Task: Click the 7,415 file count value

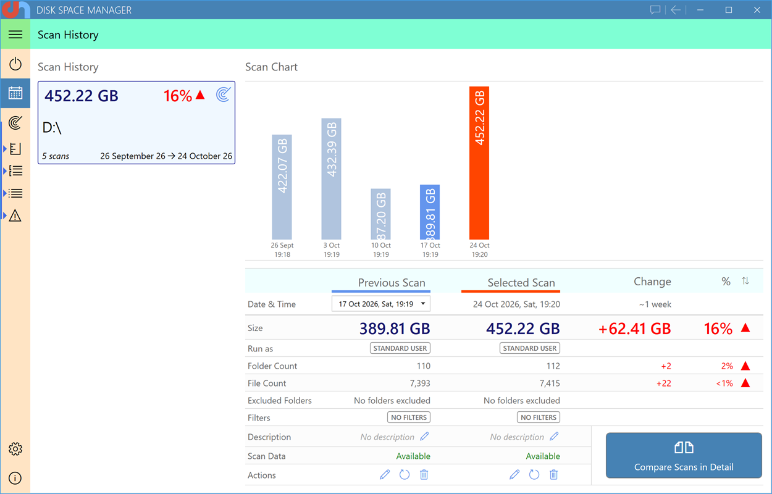Action: [548, 383]
